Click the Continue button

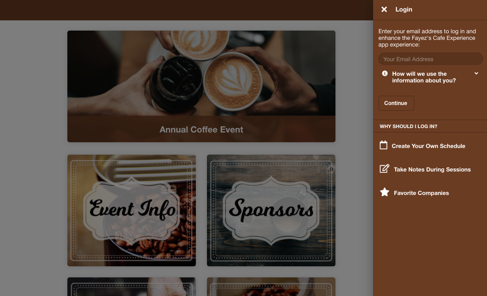(x=396, y=103)
